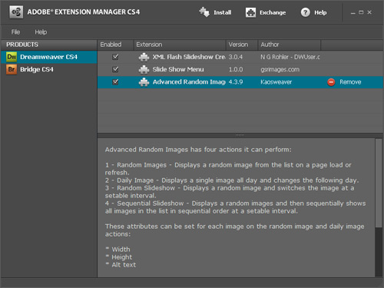The image size is (384, 288).
Task: Open Help from the top toolbar
Action: tap(313, 12)
